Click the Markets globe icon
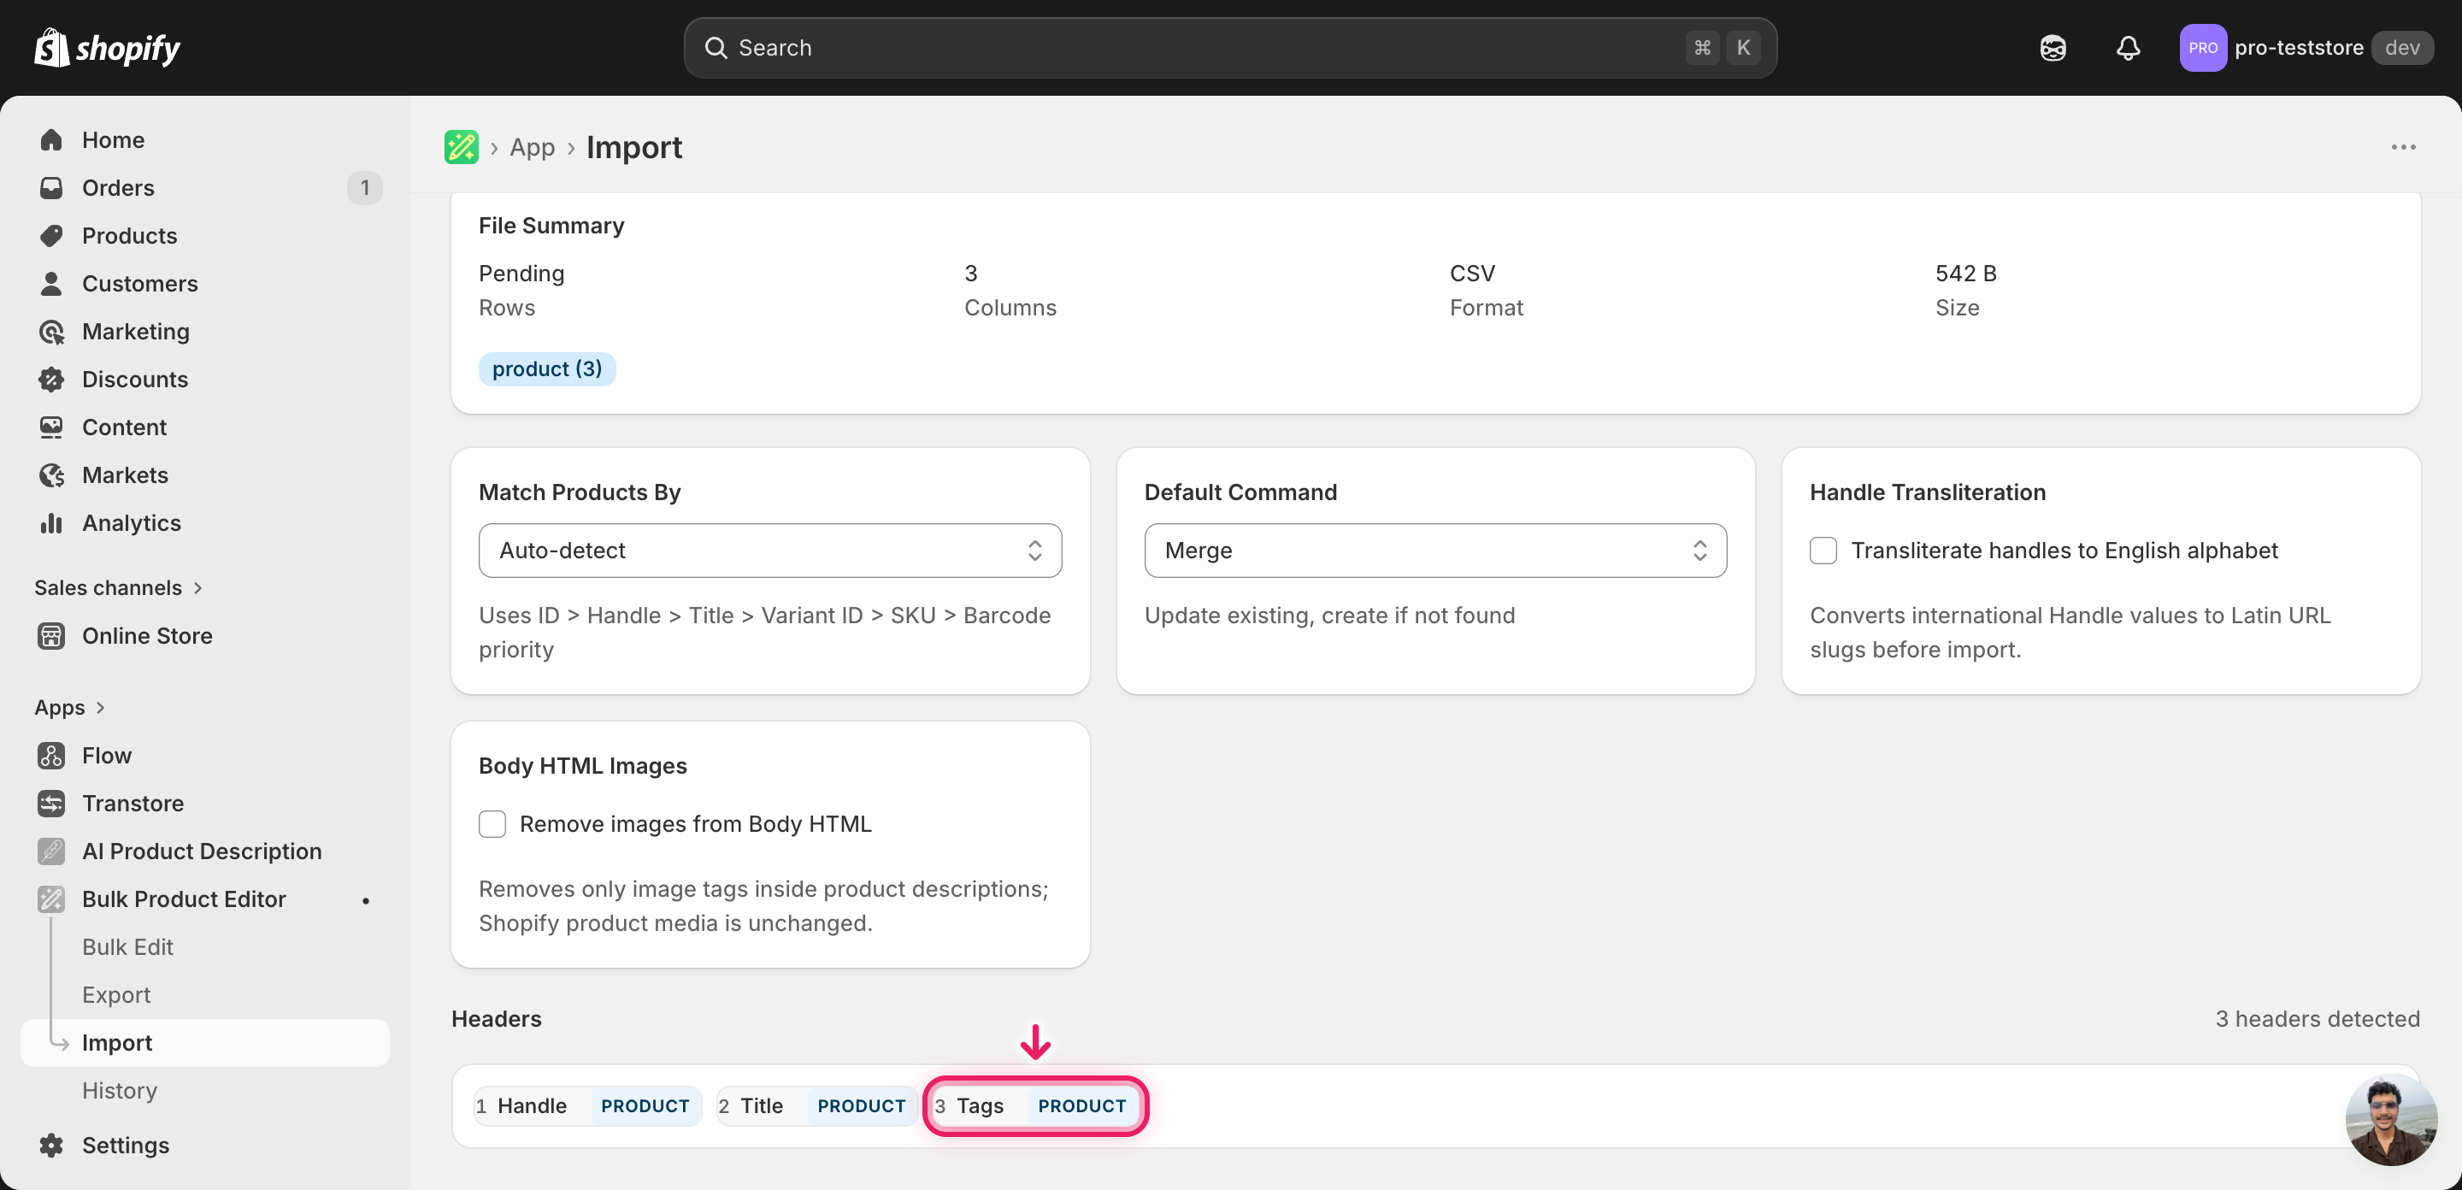This screenshot has height=1190, width=2462. (x=51, y=474)
